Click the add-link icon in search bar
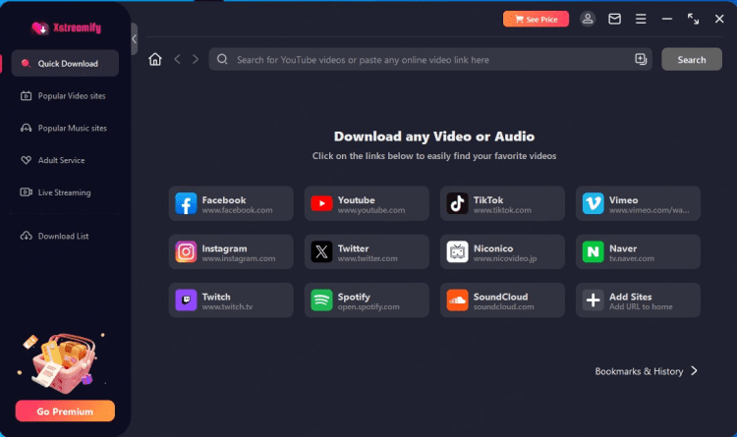Viewport: 737px width, 437px height. [641, 60]
